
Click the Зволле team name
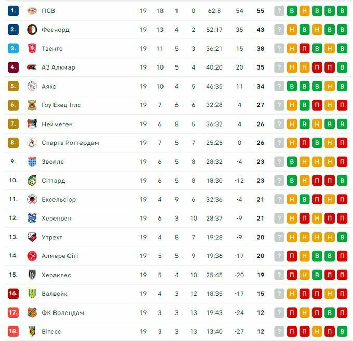52,162
